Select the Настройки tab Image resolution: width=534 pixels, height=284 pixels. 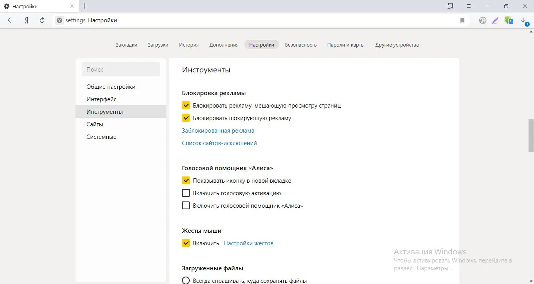pos(262,45)
